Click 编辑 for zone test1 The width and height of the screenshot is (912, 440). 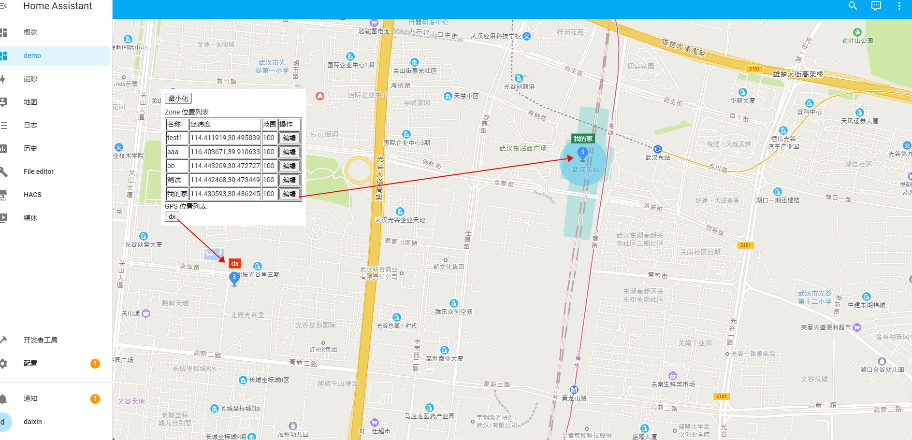290,138
